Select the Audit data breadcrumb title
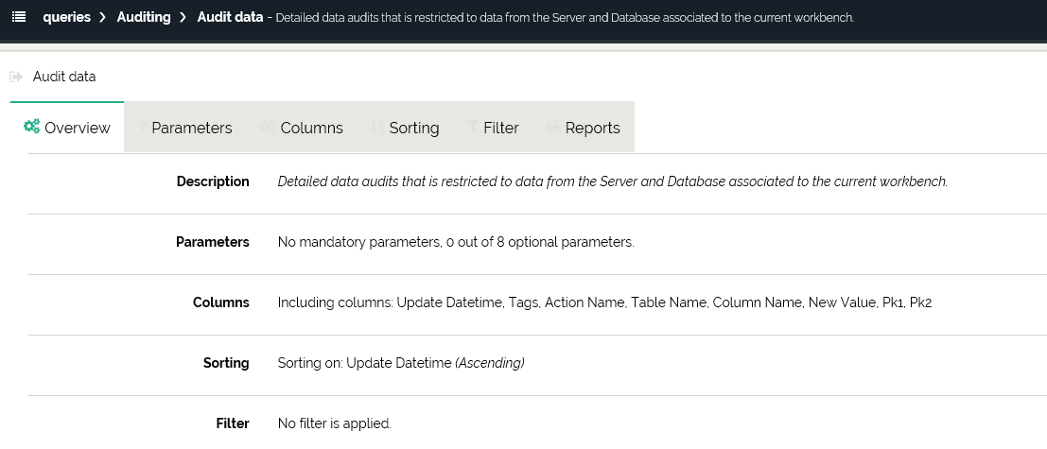Viewport: 1047px width, 449px height. point(230,17)
